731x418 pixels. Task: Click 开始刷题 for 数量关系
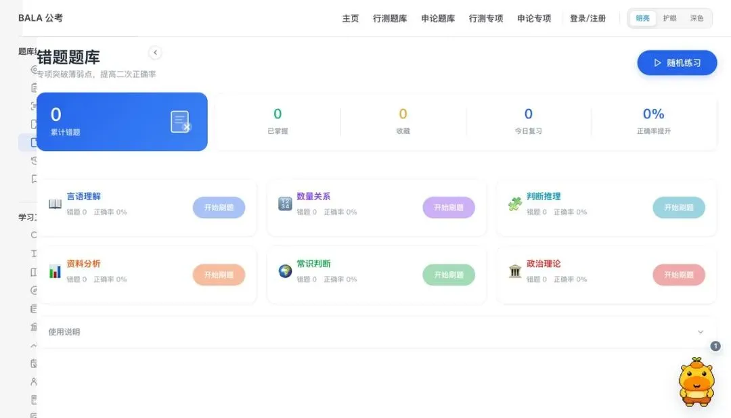pos(449,208)
